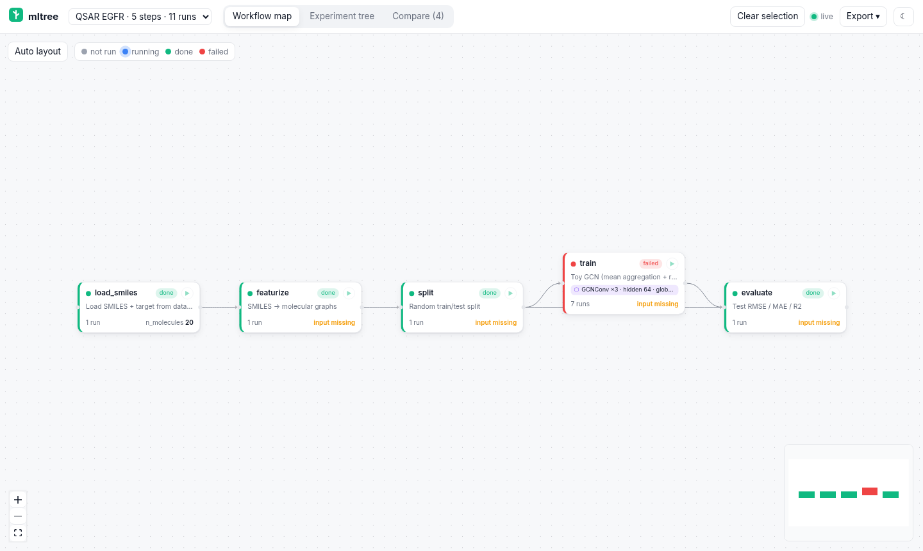The width and height of the screenshot is (923, 551).
Task: Run the load_smiles step play icon
Action: point(187,293)
